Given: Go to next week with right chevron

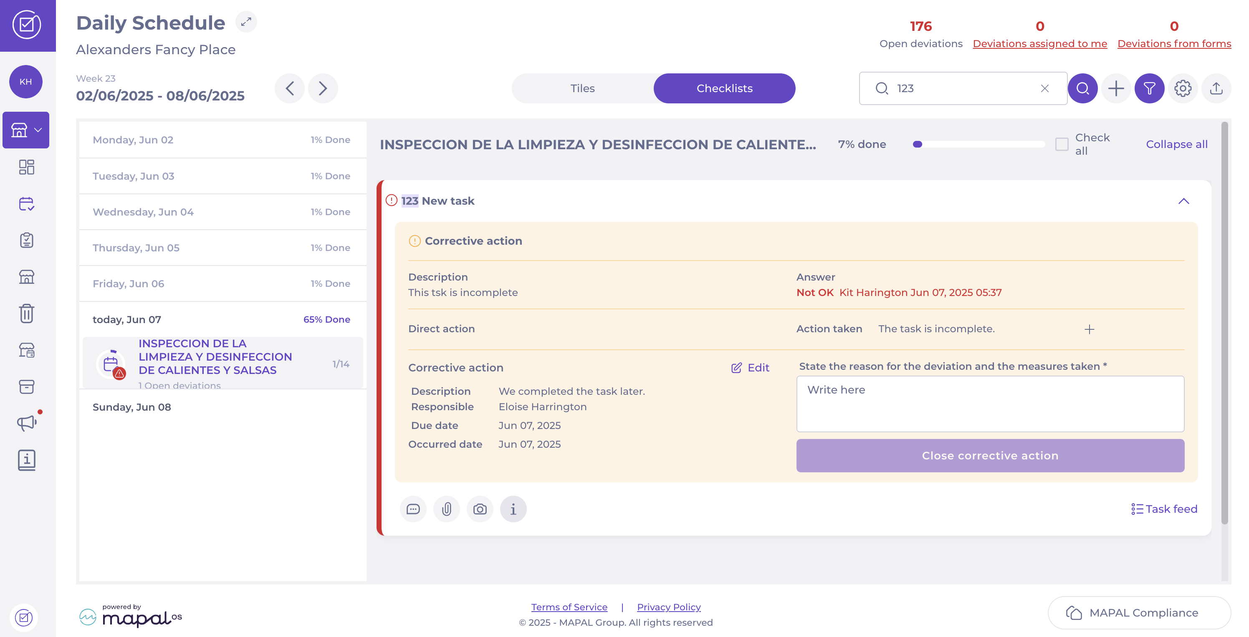Looking at the screenshot, I should click(x=323, y=88).
